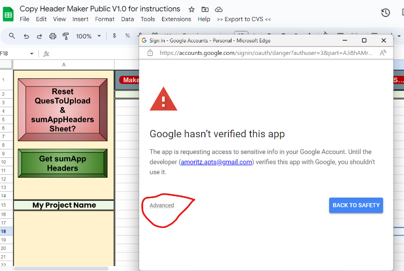View site info lock icon in popup
This screenshot has width=404, height=271.
pyautogui.click(x=150, y=53)
